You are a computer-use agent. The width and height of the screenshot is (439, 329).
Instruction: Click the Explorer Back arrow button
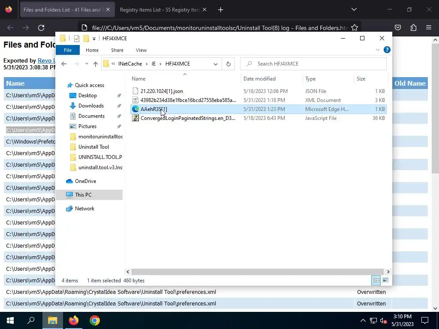point(64,64)
